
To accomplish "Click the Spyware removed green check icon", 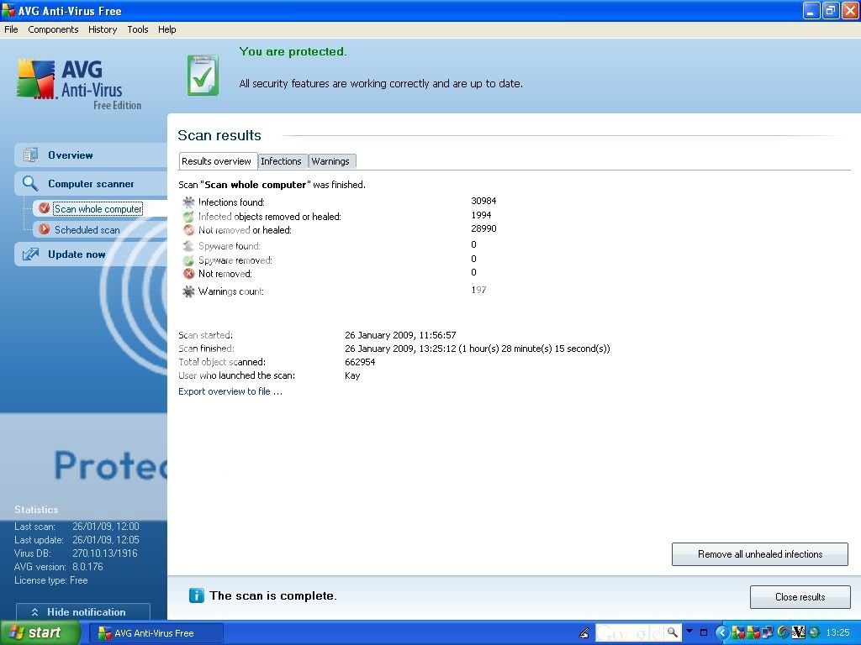I will (188, 260).
